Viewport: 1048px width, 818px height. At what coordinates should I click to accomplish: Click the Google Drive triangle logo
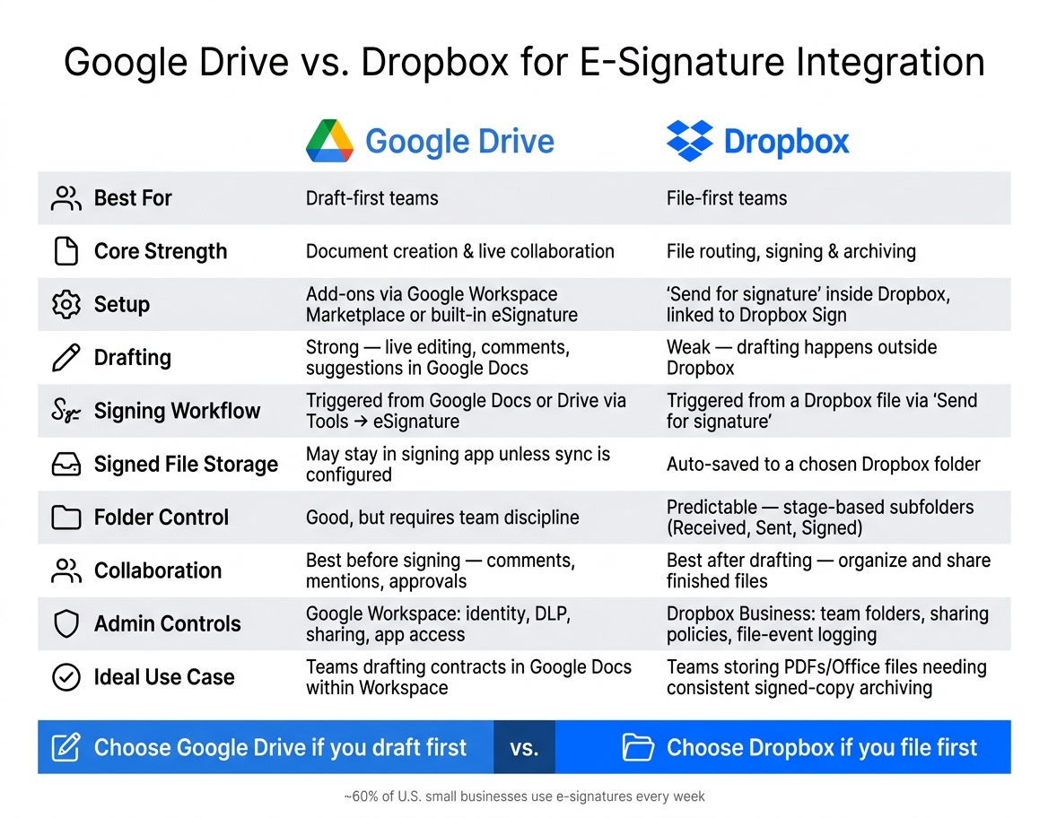pyautogui.click(x=329, y=141)
